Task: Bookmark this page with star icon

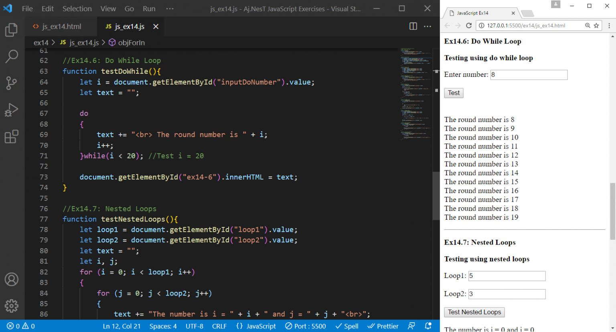Action: click(596, 26)
